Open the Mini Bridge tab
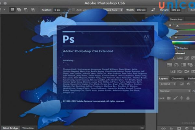Screen dimensions: 195x130 pos(11,128)
